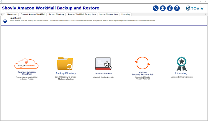Click the Mailbox Import/Restore circular arrows icon
This screenshot has width=208, height=121.
(143, 63)
